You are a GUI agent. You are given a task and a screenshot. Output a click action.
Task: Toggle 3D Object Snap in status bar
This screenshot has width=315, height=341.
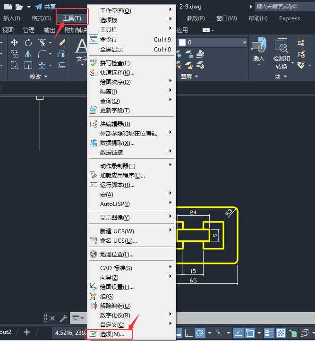coord(305,332)
